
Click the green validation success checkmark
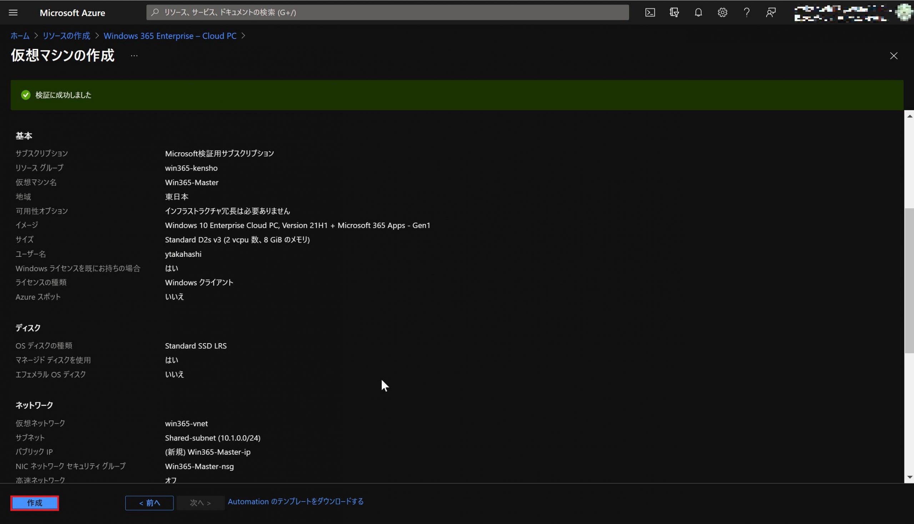click(26, 95)
